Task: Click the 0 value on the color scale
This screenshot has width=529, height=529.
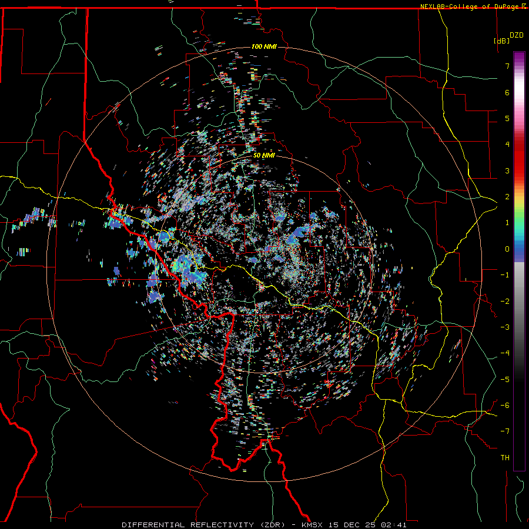Action: 507,249
